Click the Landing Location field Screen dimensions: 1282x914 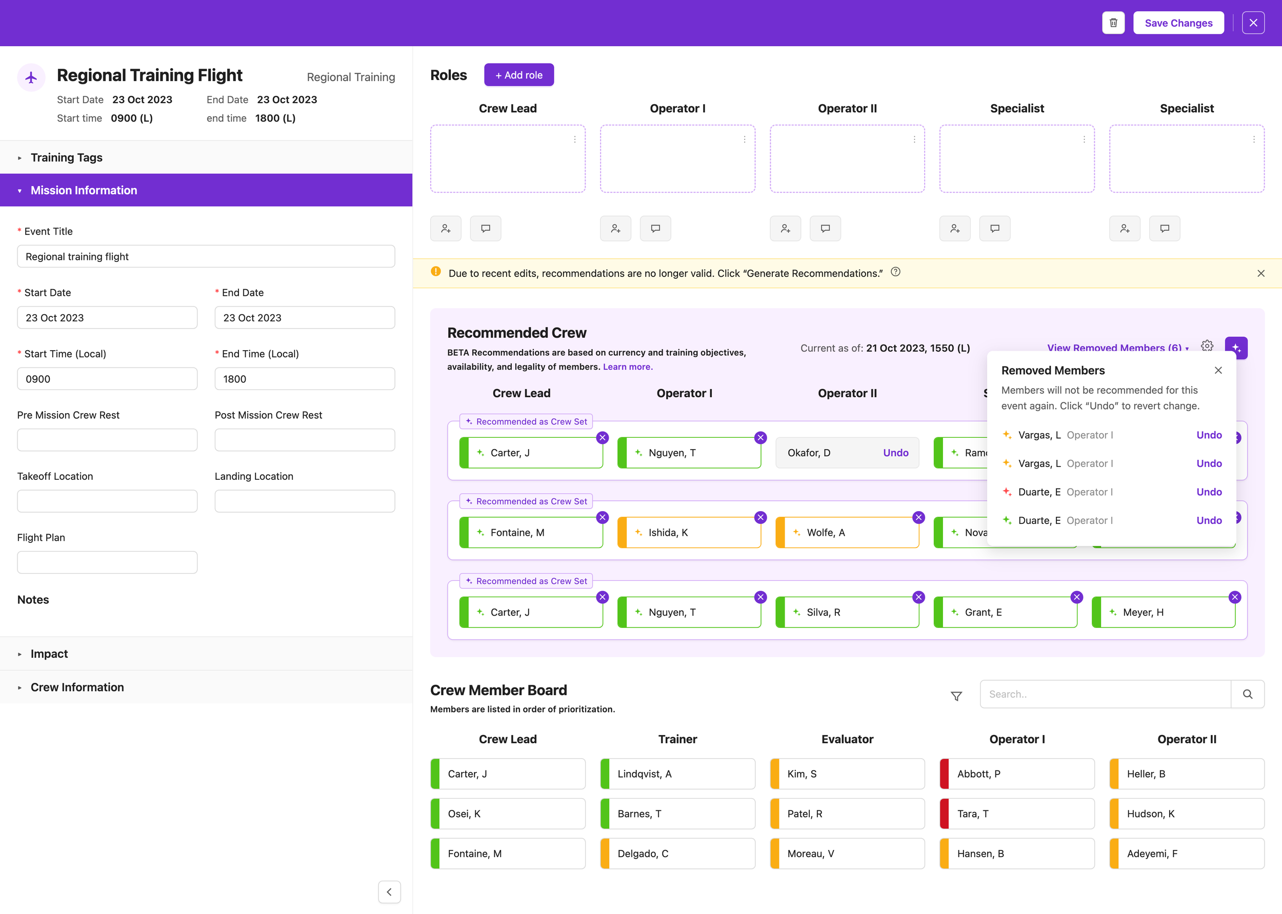(x=305, y=501)
